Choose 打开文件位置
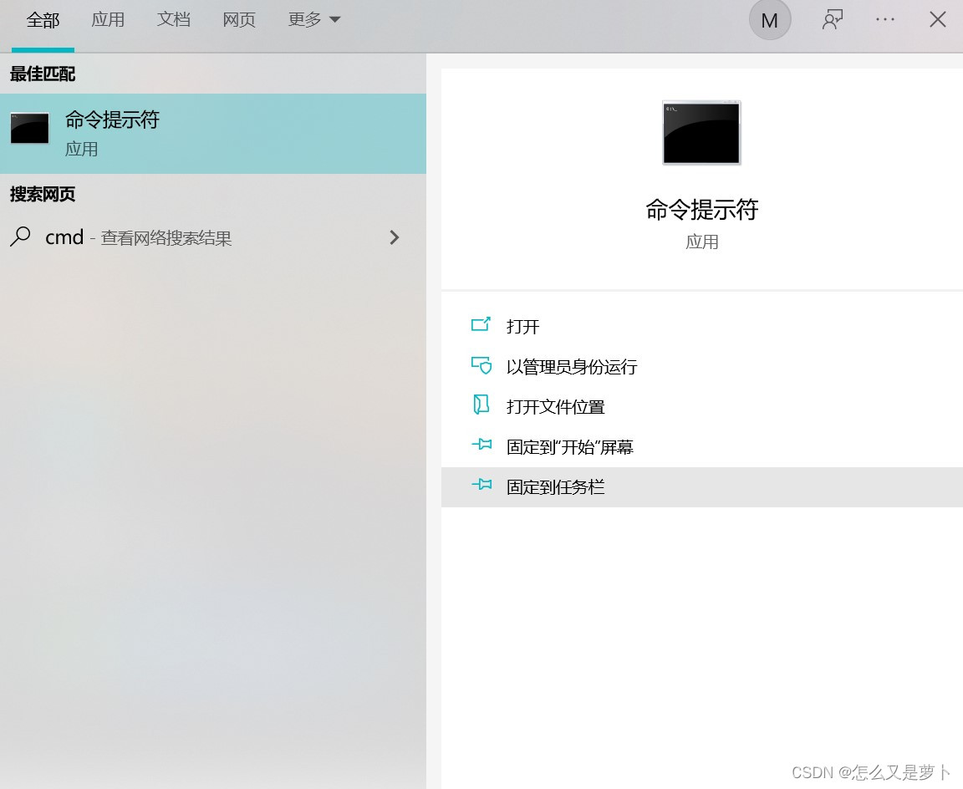Viewport: 963px width, 789px height. [x=701, y=406]
